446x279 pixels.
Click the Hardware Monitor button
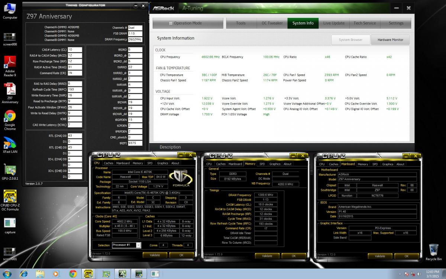tap(390, 40)
